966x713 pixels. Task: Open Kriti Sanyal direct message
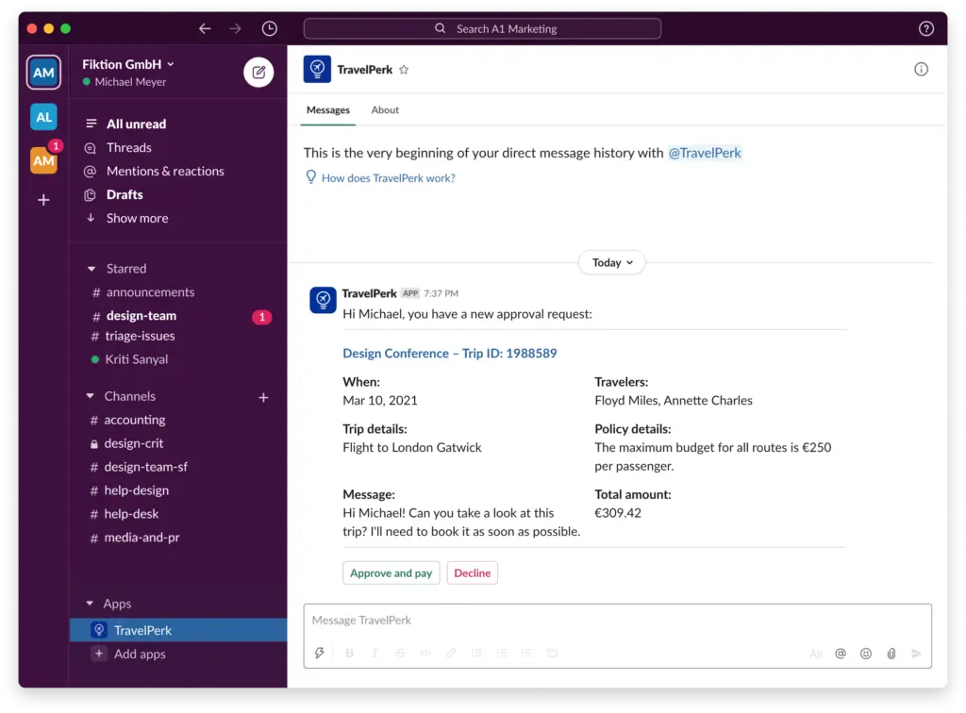(x=136, y=359)
